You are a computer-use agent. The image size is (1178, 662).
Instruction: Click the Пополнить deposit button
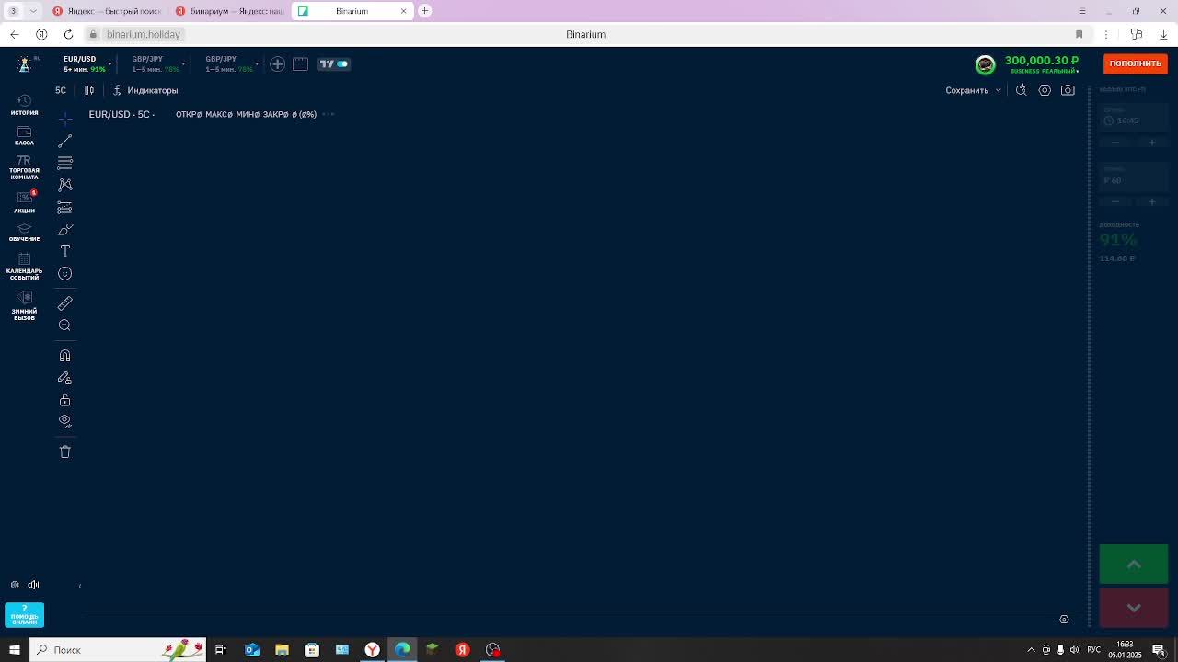pyautogui.click(x=1135, y=63)
